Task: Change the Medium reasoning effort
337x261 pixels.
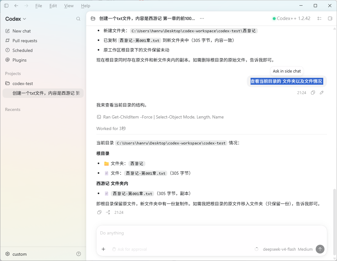Action: tap(305, 249)
